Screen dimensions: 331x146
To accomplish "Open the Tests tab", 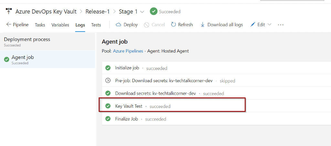I will 96,25.
